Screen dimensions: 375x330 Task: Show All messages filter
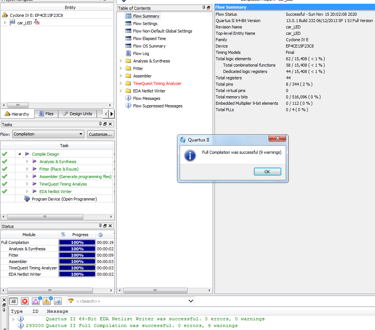tap(13, 301)
